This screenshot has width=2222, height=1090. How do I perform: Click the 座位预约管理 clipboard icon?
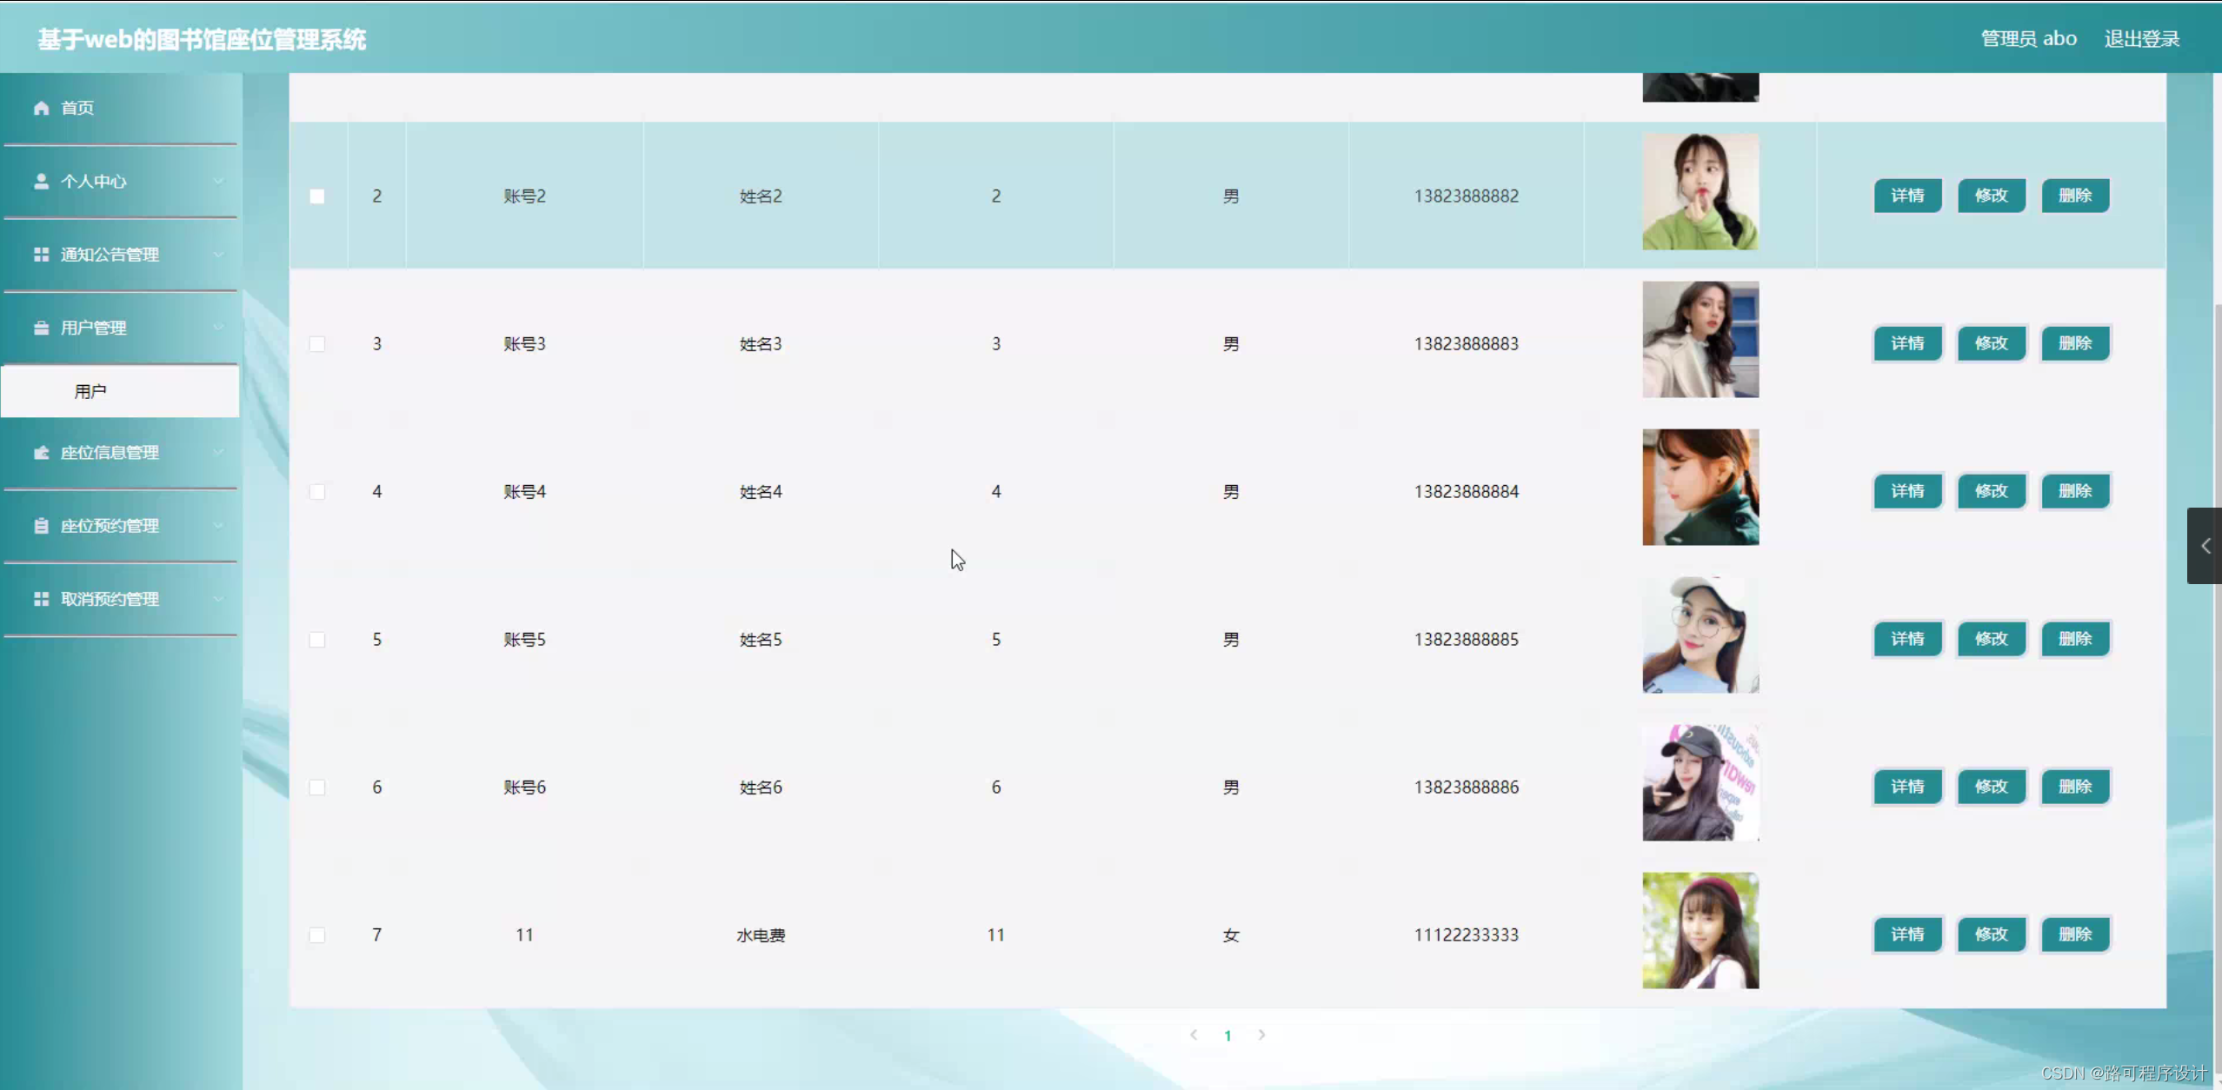[x=41, y=525]
